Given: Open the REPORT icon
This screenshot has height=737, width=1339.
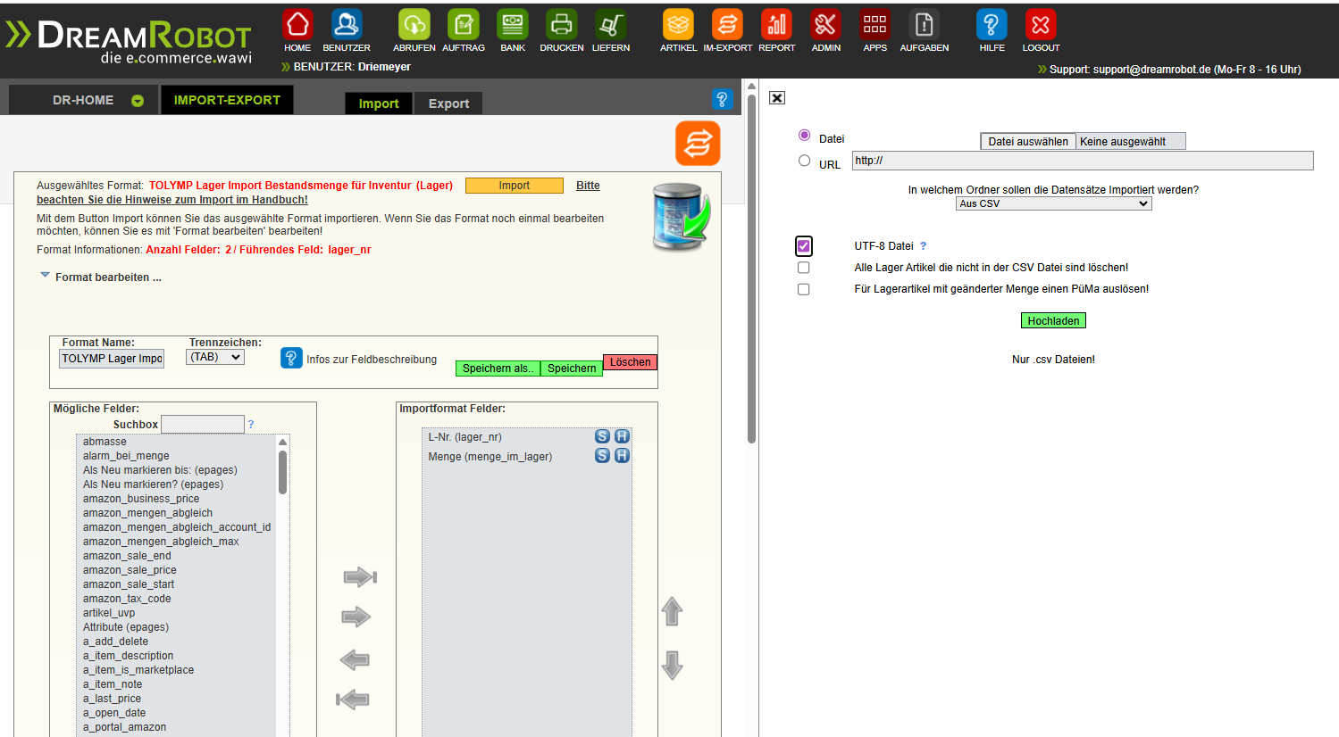Looking at the screenshot, I should [x=776, y=26].
